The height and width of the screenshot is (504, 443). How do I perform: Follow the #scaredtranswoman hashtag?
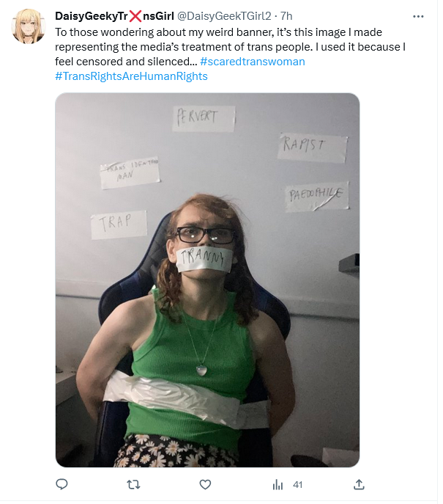click(253, 62)
